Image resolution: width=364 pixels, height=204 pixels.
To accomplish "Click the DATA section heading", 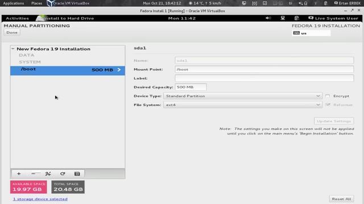I will 27,55.
